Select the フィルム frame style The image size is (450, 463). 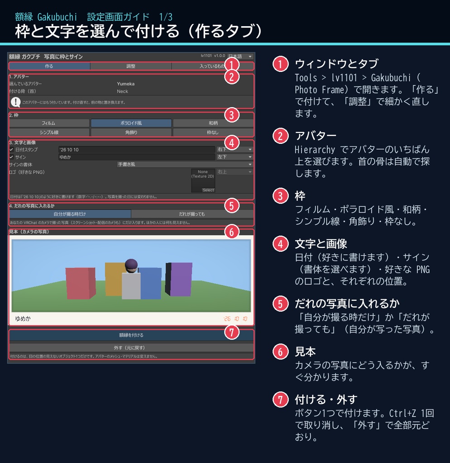pos(49,123)
